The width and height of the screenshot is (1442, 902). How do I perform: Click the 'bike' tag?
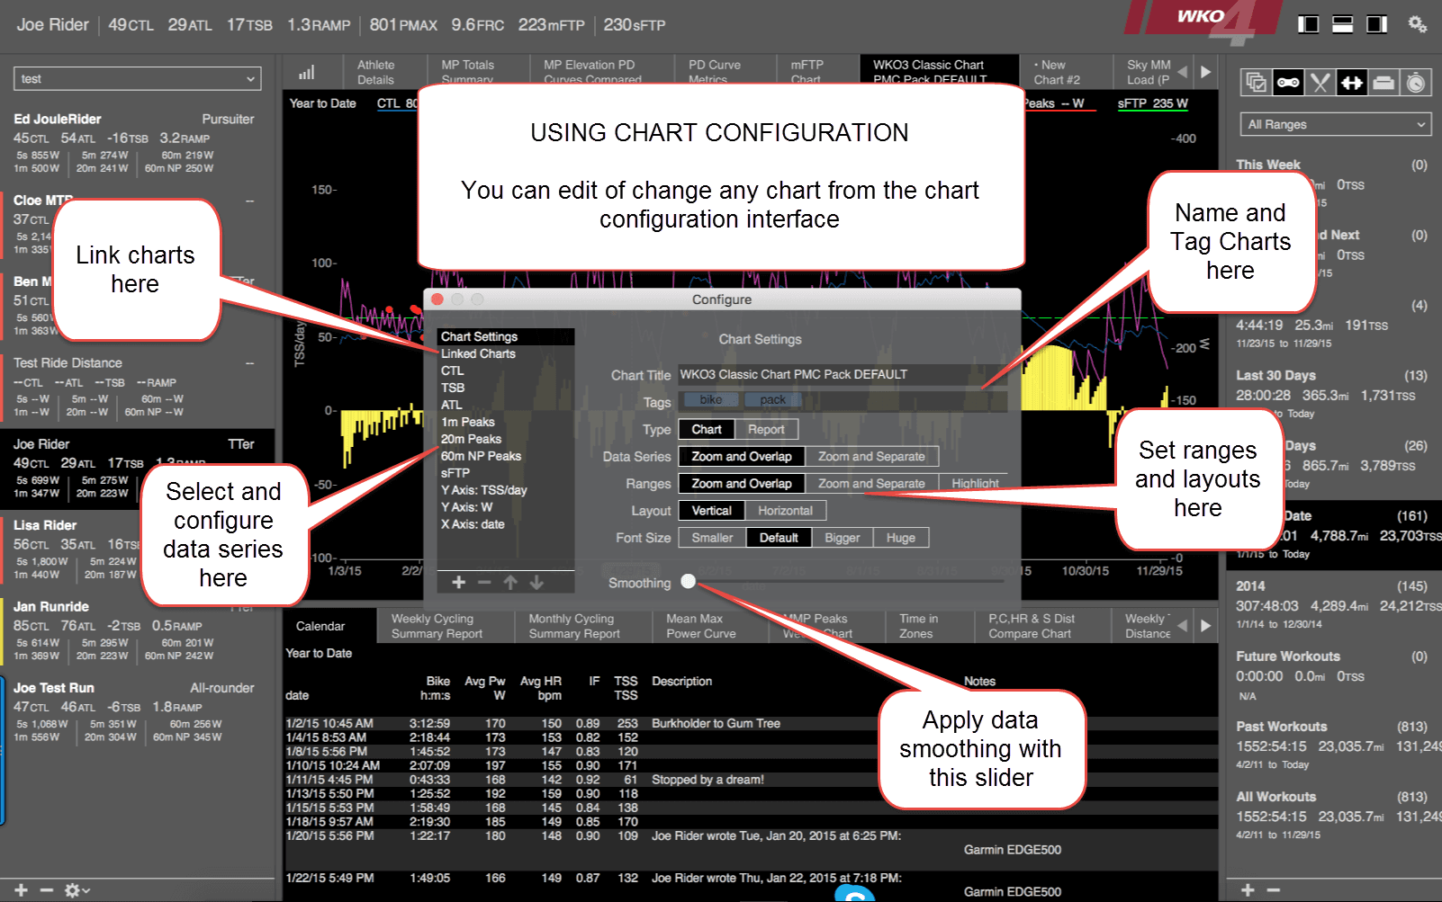[x=711, y=400]
